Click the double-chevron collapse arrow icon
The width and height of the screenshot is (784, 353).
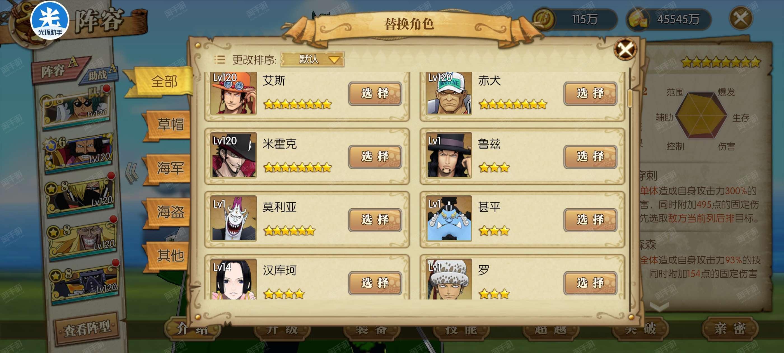tap(132, 173)
